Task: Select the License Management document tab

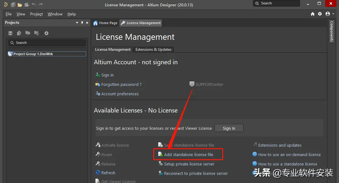Action: click(141, 23)
